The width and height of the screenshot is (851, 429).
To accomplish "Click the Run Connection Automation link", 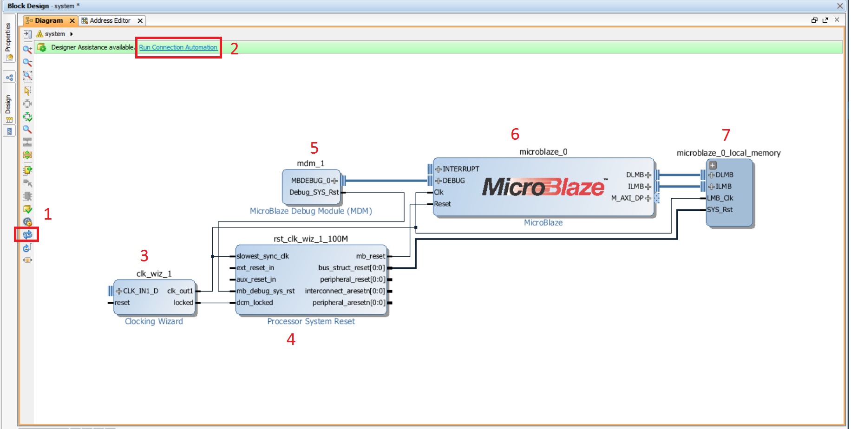I will [x=178, y=47].
